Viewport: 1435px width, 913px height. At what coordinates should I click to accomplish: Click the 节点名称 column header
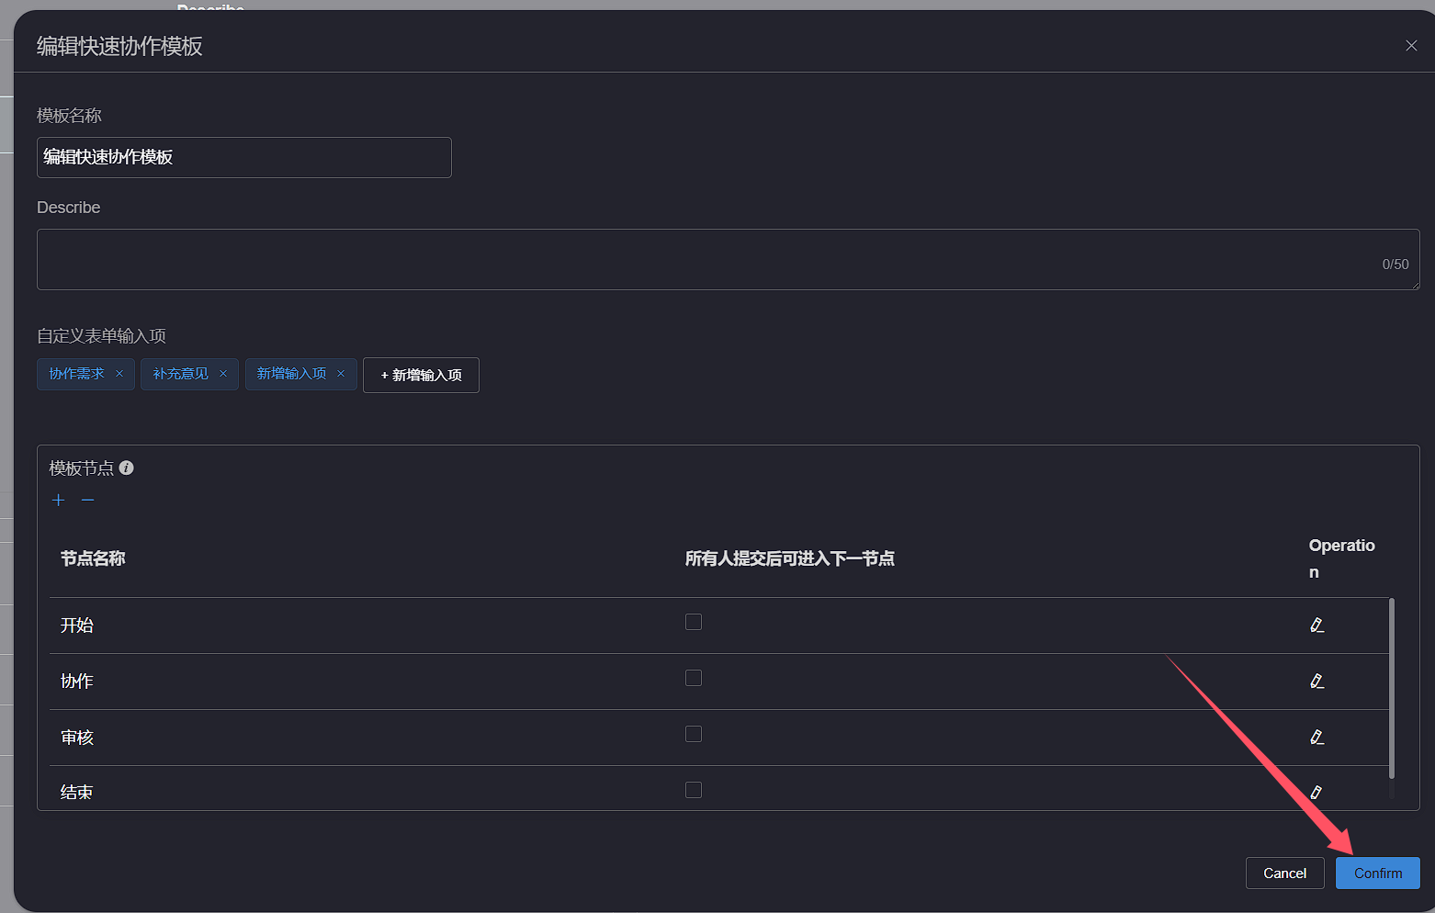tap(93, 558)
